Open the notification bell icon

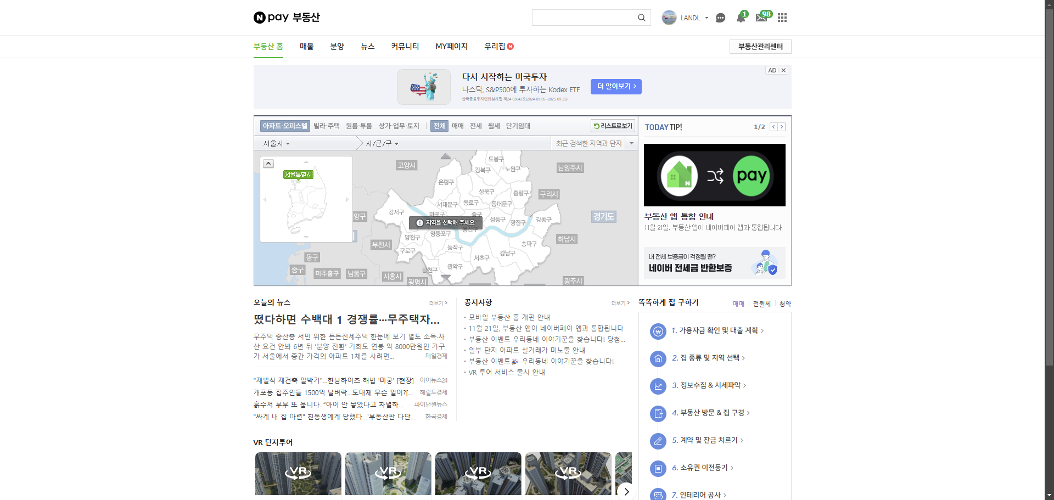coord(741,18)
